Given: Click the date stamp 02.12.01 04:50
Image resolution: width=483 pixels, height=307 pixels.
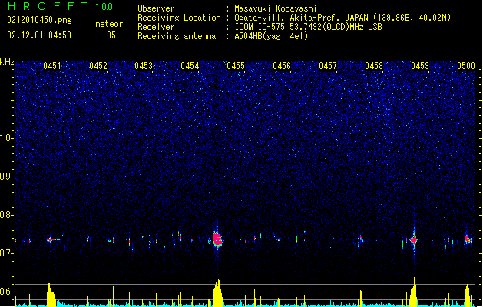Looking at the screenshot, I should pyautogui.click(x=39, y=35).
